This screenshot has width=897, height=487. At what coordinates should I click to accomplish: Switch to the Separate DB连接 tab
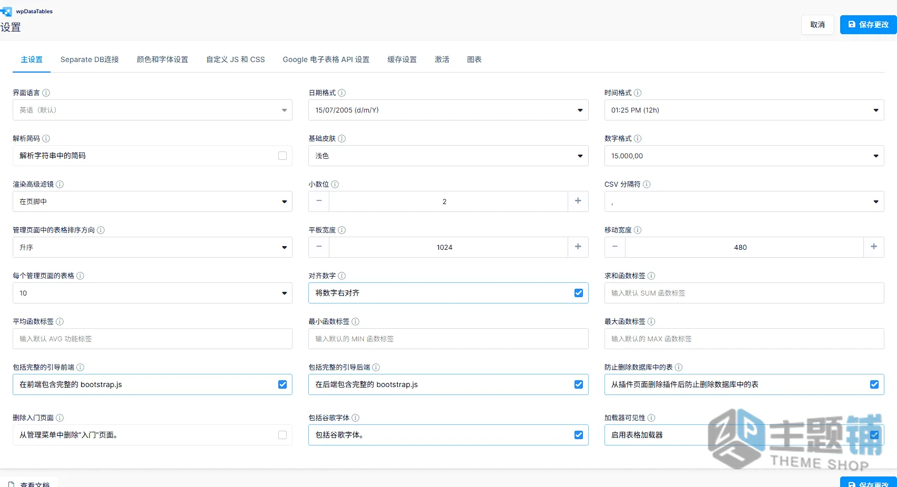click(x=89, y=59)
